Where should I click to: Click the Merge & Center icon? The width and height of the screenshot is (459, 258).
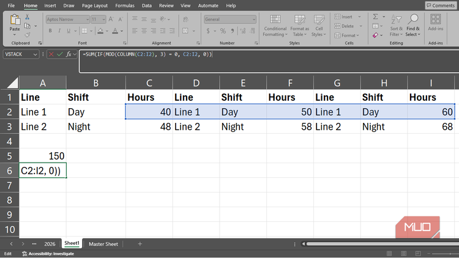185,31
